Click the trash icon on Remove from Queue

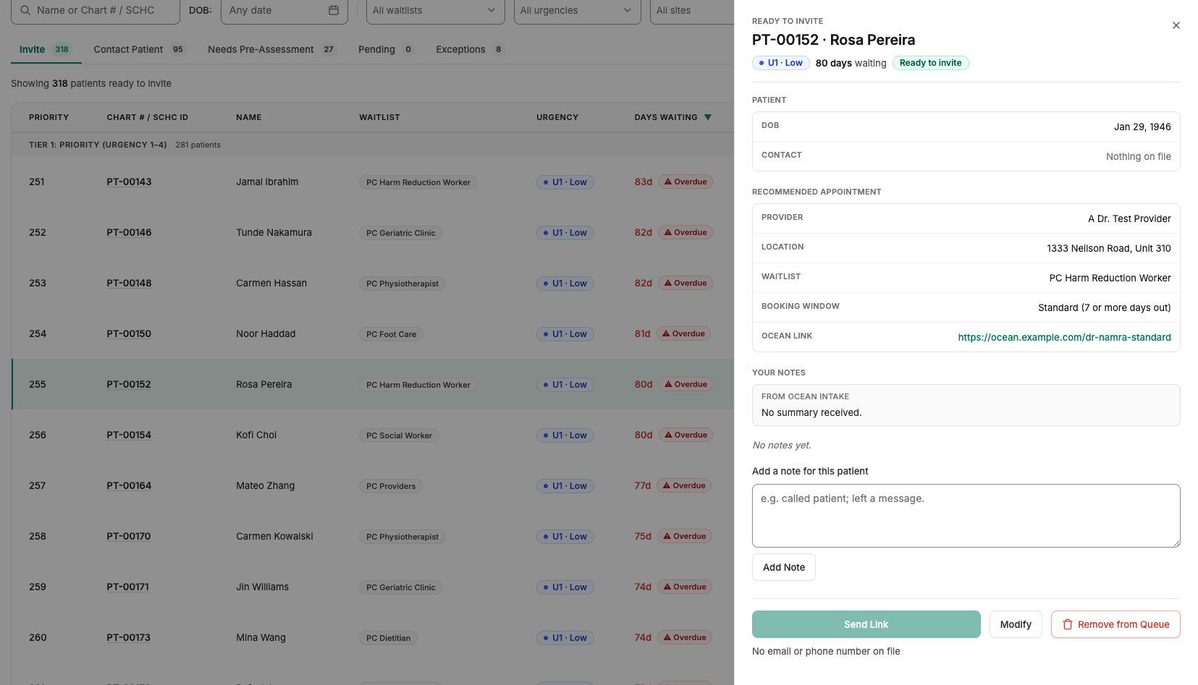1067,624
